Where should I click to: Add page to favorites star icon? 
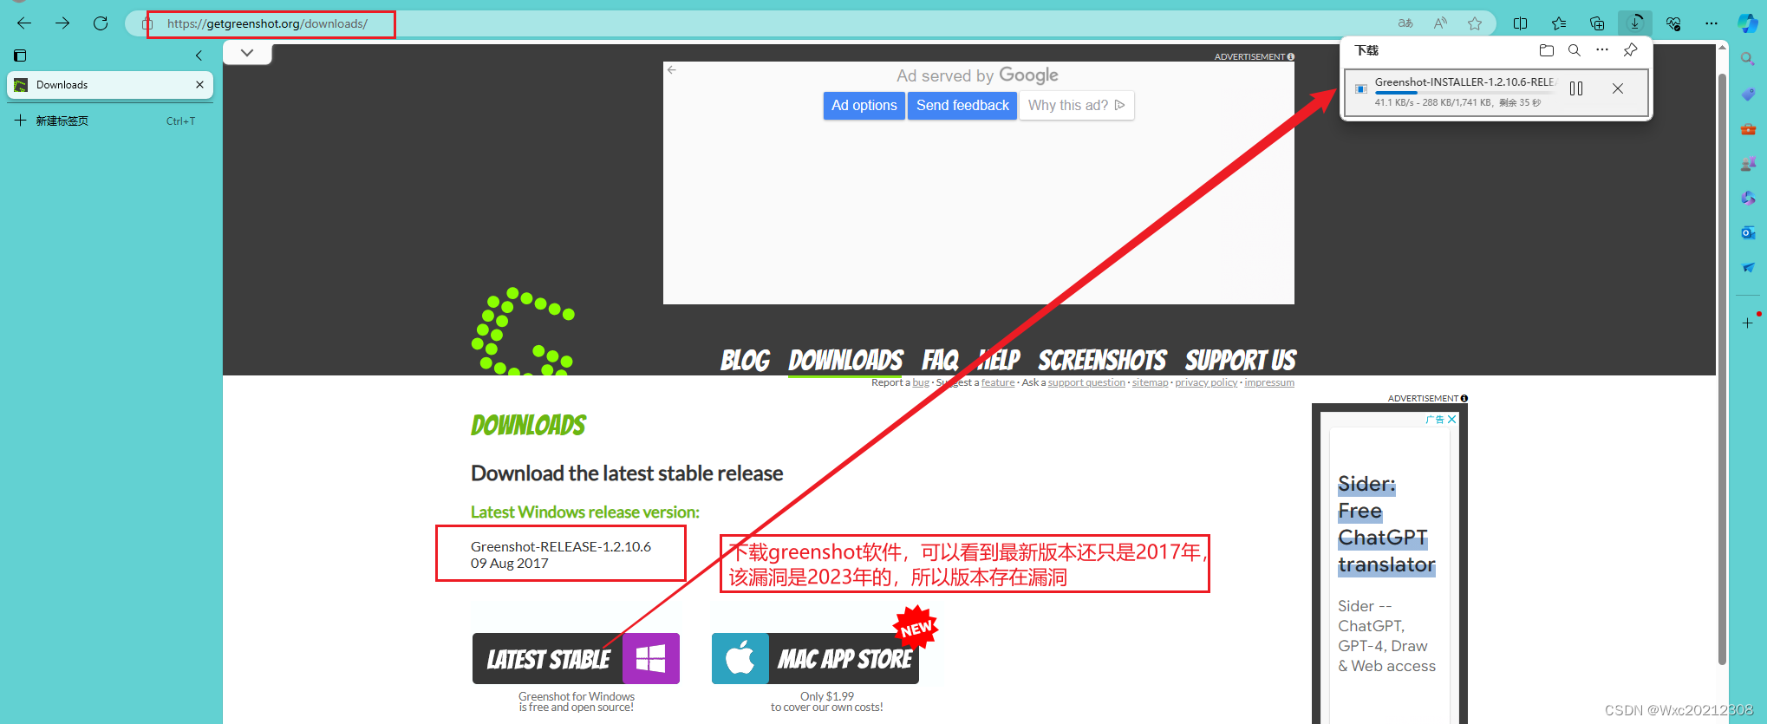pos(1475,23)
